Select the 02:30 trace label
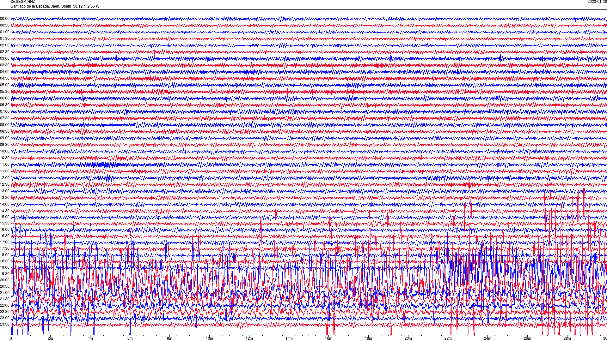This screenshot has width=607, height=341. [5, 52]
